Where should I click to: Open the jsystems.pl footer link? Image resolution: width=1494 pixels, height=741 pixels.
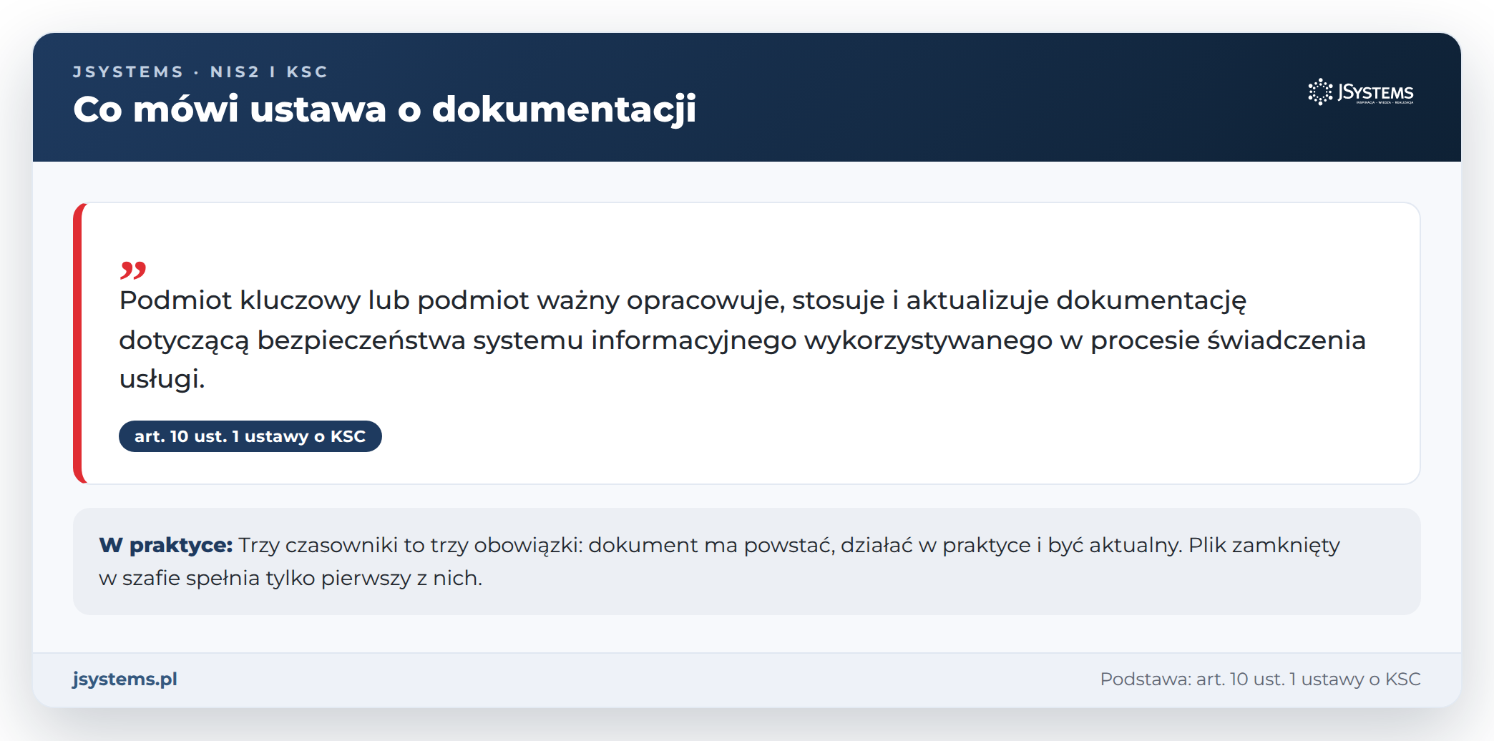point(125,679)
